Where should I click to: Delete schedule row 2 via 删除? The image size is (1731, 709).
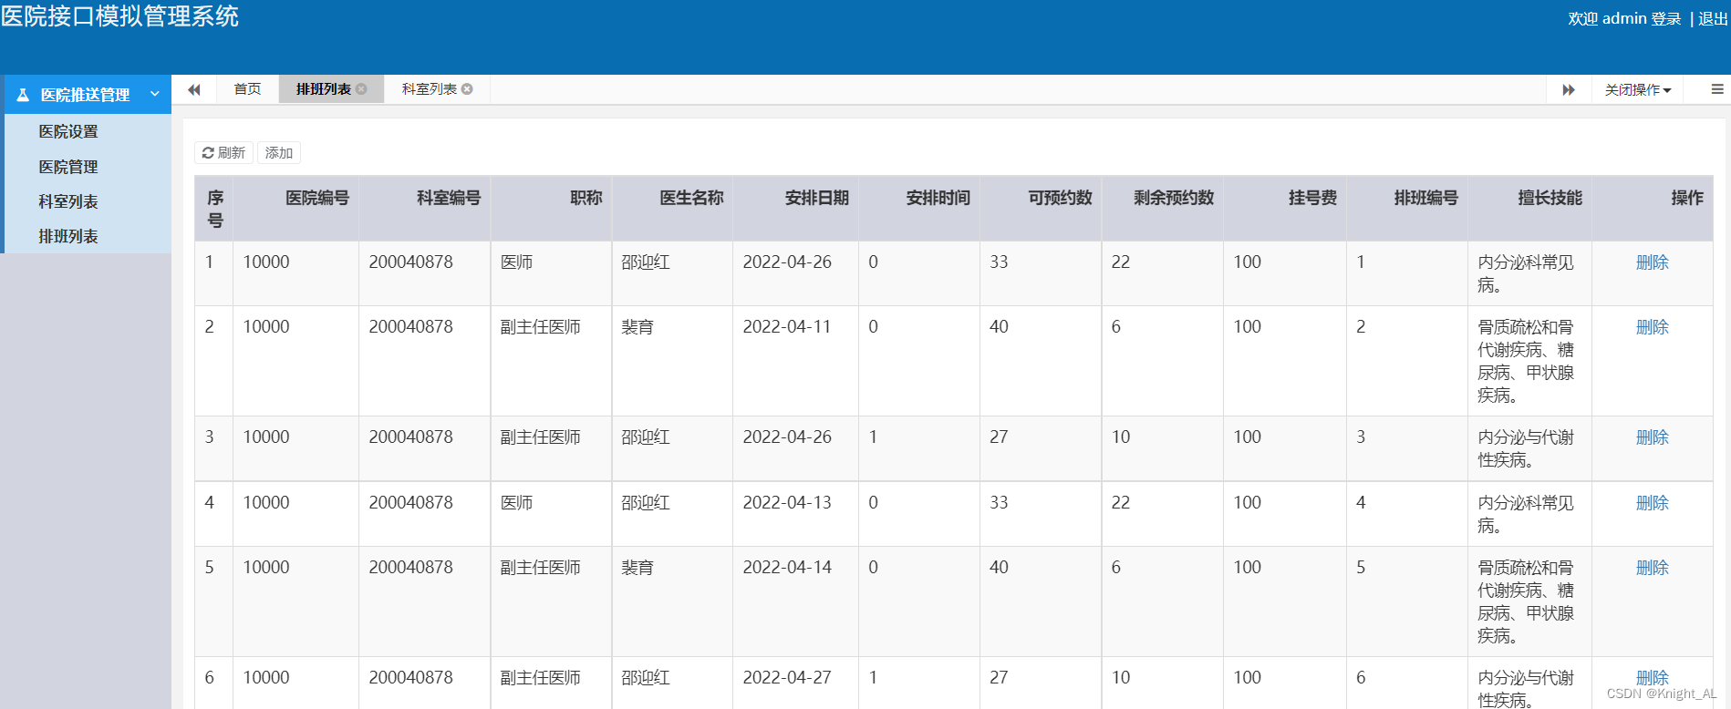(x=1653, y=327)
